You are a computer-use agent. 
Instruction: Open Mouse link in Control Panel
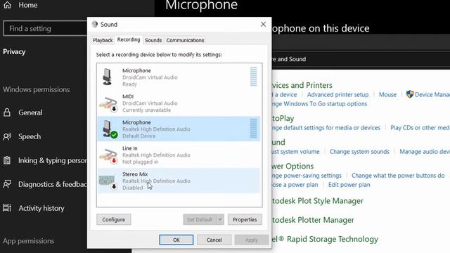click(x=387, y=95)
